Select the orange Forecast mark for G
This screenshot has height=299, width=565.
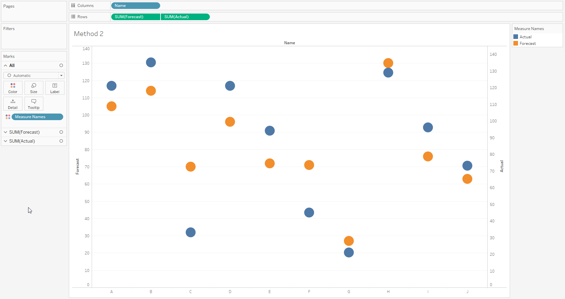(x=349, y=241)
